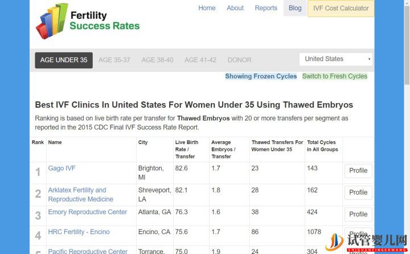Open the About page
This screenshot has width=410, height=254.
[235, 8]
